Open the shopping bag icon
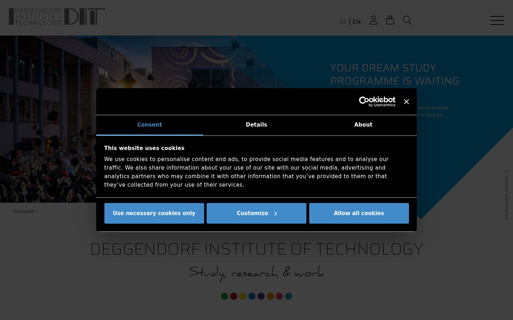 390,20
